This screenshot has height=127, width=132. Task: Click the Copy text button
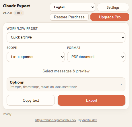(31, 100)
